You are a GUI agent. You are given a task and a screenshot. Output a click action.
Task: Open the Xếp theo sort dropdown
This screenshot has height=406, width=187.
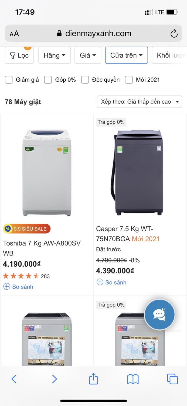140,102
